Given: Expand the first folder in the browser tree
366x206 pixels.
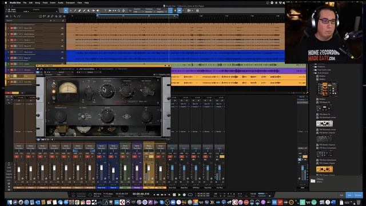Looking at the screenshot, I should pos(313,66).
